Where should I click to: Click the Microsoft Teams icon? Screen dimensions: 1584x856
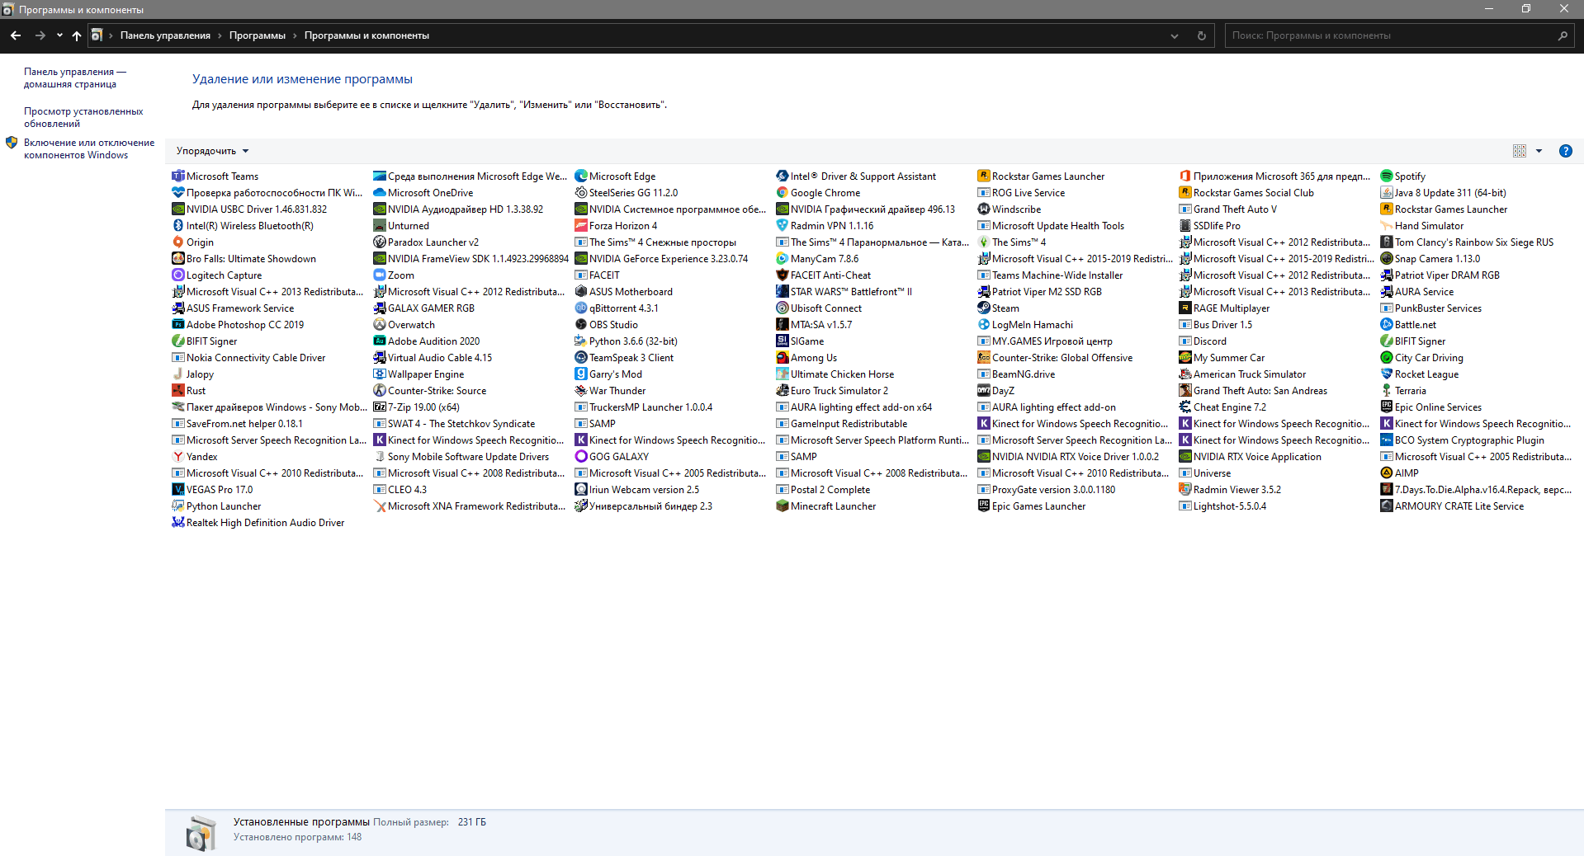pos(178,176)
